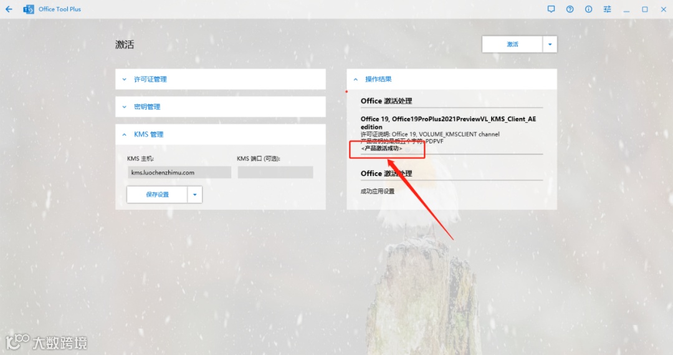Click the VOLUME_KMSCLIENT channel license text
The height and width of the screenshot is (355, 673).
(x=430, y=134)
